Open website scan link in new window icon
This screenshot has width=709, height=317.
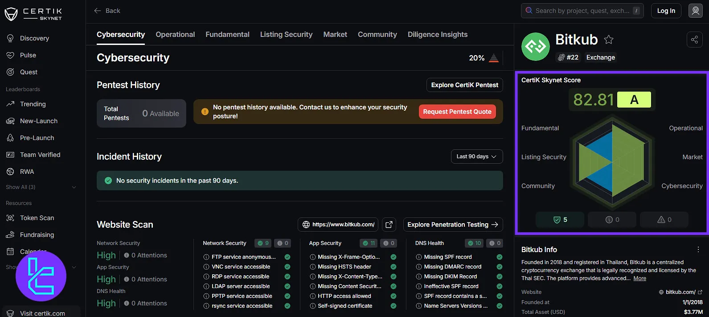[x=389, y=225]
